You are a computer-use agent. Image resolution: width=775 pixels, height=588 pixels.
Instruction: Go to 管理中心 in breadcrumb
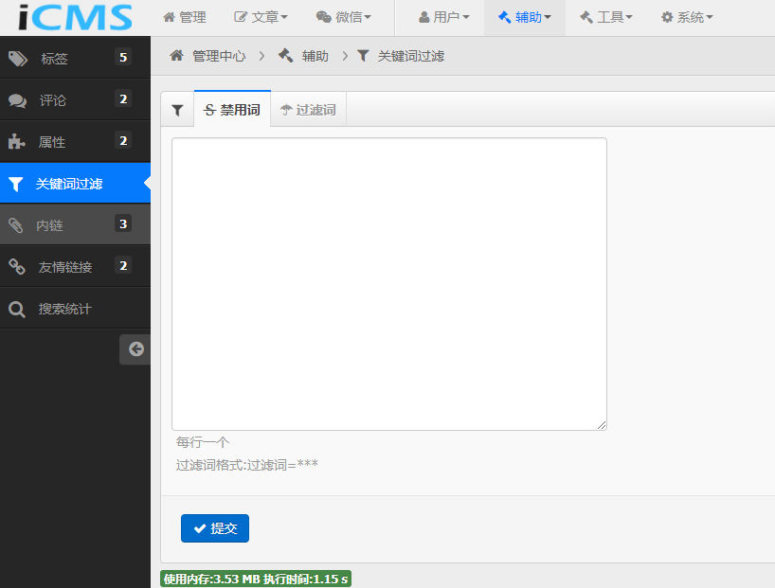click(x=219, y=56)
